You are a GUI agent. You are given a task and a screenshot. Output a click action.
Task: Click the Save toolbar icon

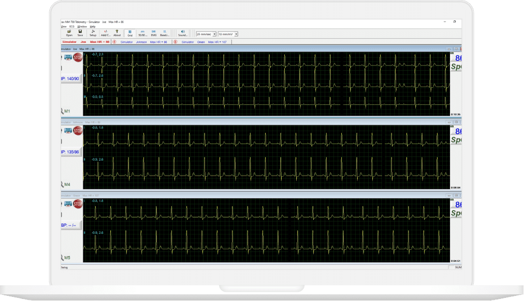coord(80,33)
